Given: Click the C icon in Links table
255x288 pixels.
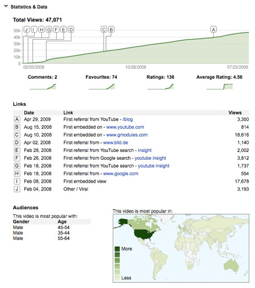Looking at the screenshot, I should click(17, 135).
